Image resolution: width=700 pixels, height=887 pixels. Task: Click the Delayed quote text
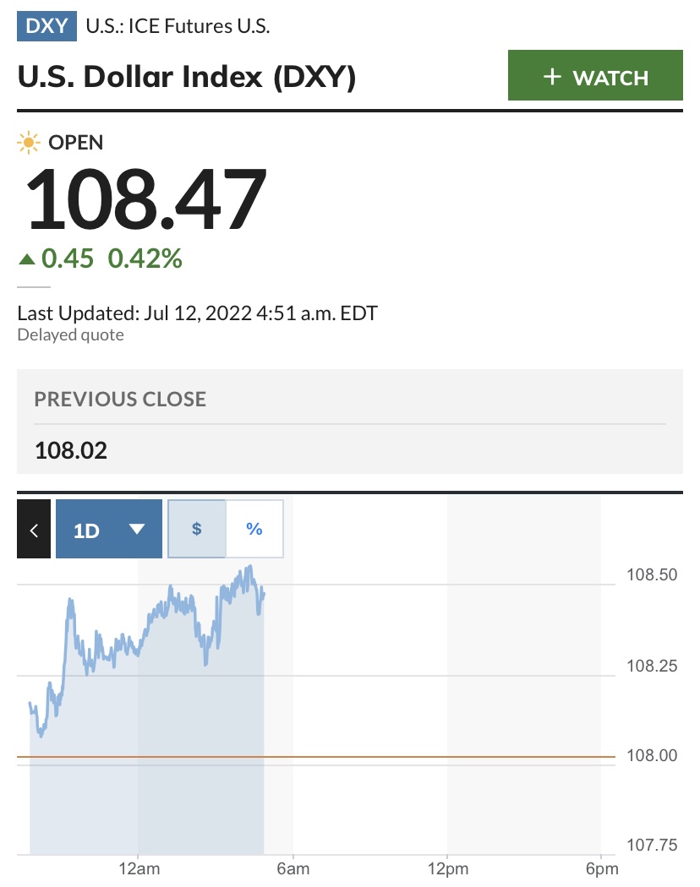click(70, 335)
